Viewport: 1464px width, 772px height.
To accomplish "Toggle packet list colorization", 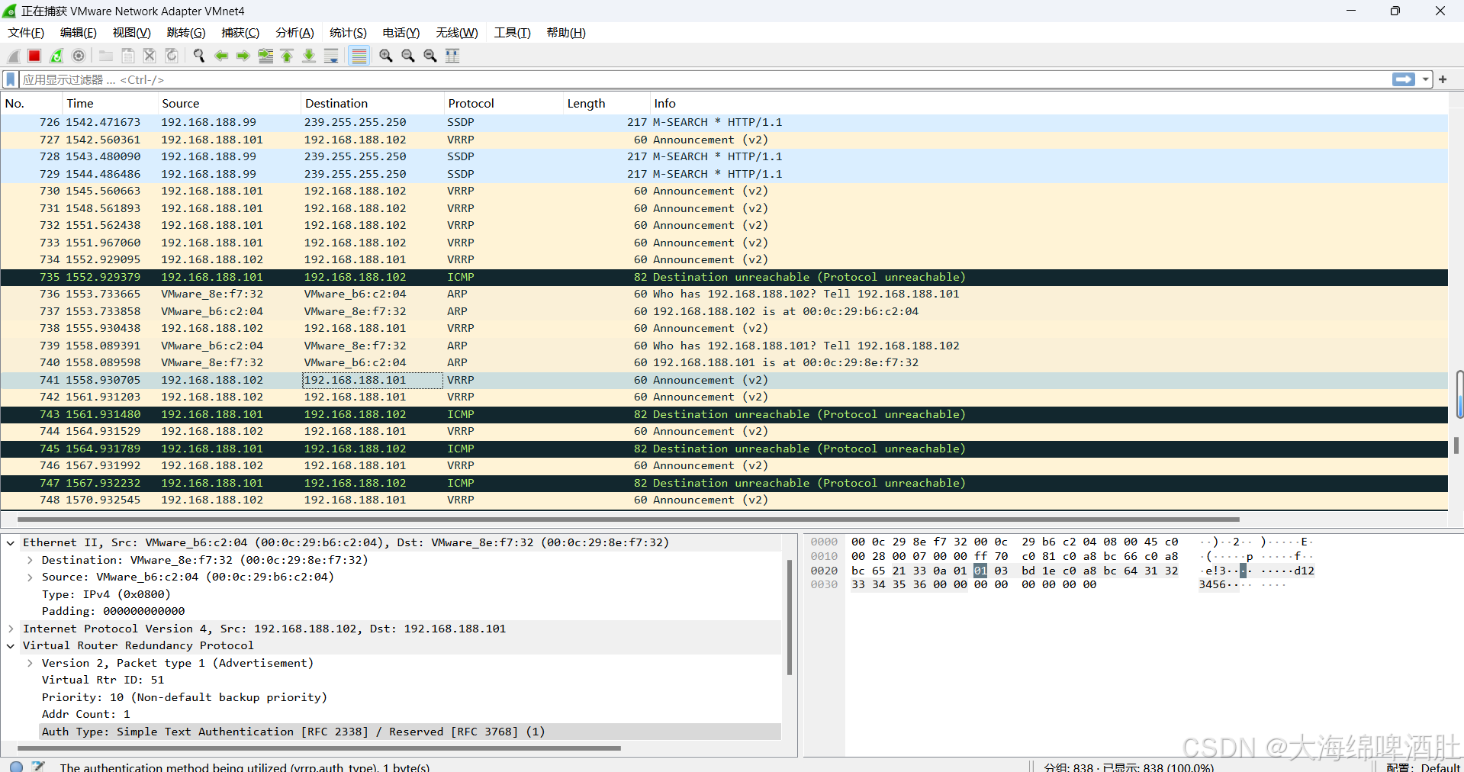I will click(x=359, y=56).
